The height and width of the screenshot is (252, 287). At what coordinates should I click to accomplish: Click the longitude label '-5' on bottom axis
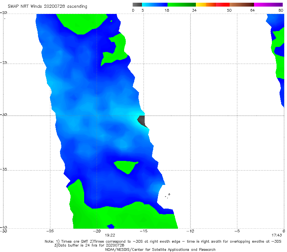[x=237, y=231]
